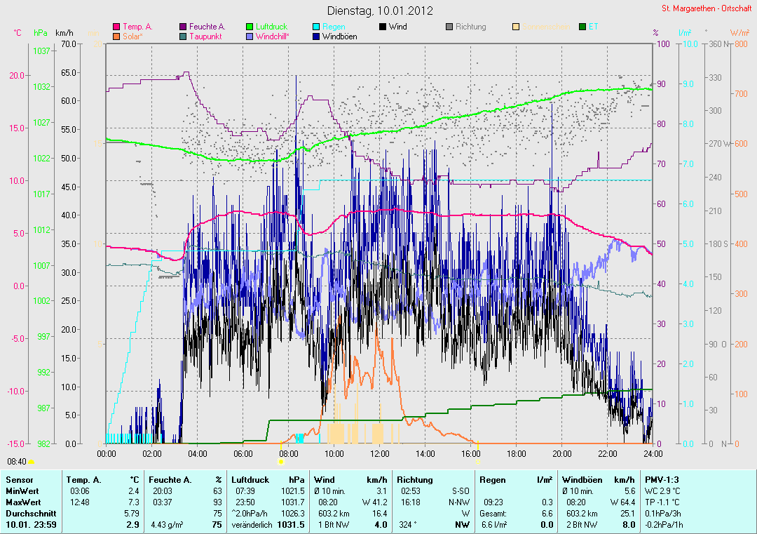Viewport: 757px width, 534px height.
Task: Click the 'WC 2.9 °C' wind chill value
Action: coord(663,491)
